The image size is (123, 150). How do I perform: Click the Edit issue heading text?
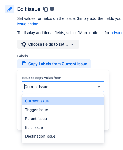29,9
